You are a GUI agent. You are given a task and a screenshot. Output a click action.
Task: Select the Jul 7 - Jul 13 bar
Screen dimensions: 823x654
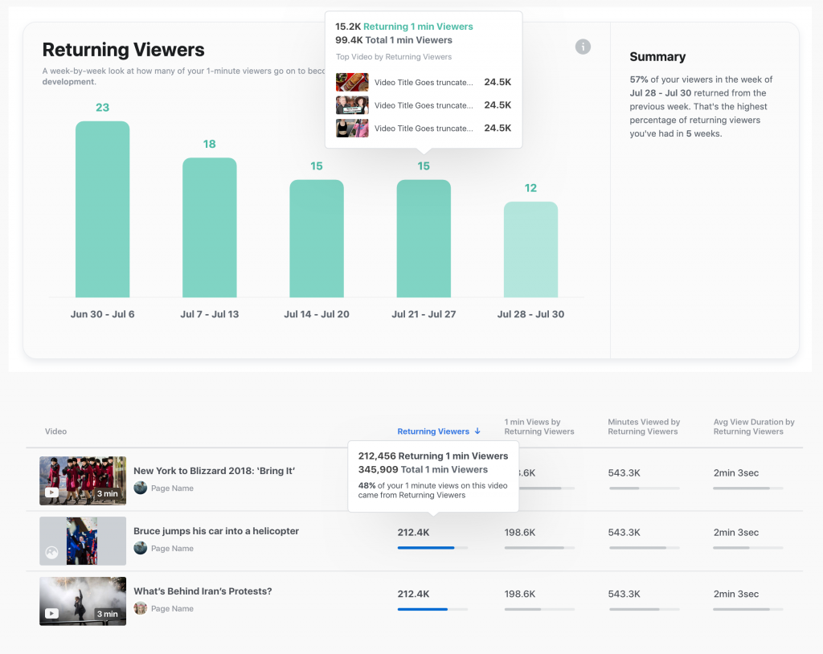[209, 227]
